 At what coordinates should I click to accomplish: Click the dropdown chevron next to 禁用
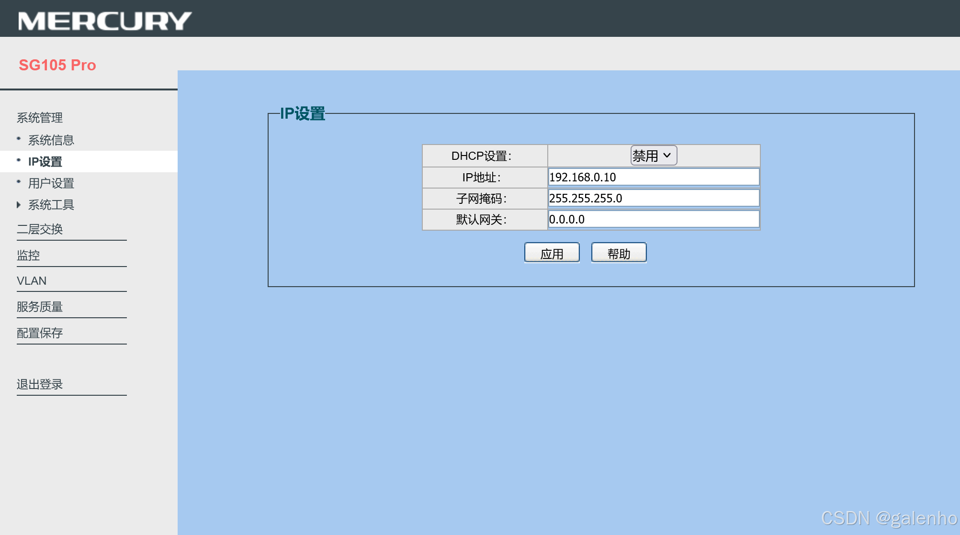tap(667, 156)
